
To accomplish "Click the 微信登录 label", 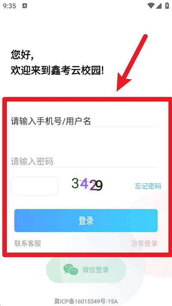I will tap(95, 270).
